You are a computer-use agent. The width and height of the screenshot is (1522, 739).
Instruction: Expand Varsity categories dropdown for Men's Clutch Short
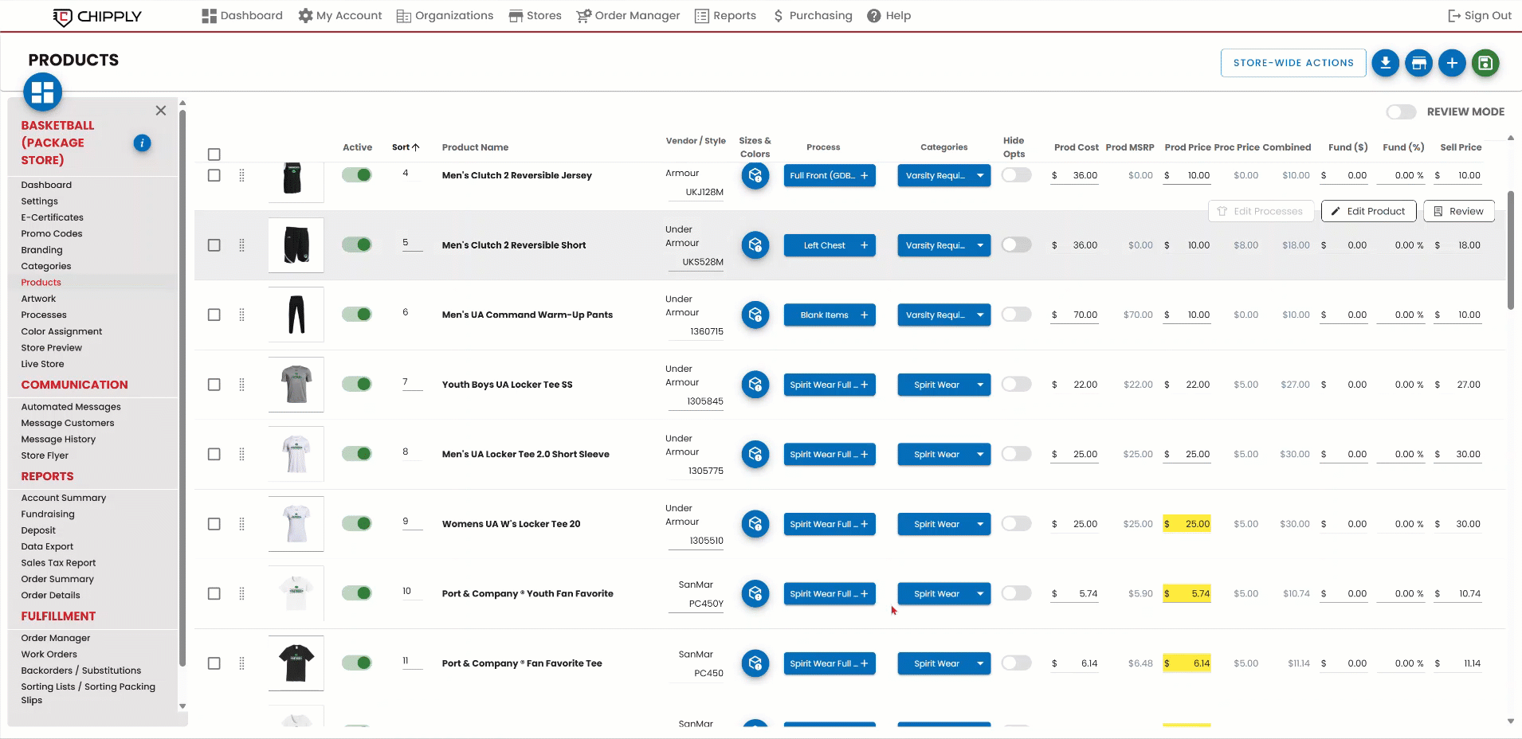pyautogui.click(x=980, y=245)
